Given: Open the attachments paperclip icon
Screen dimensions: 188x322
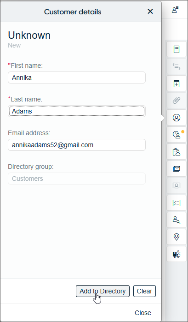Looking at the screenshot, I should pyautogui.click(x=177, y=101).
